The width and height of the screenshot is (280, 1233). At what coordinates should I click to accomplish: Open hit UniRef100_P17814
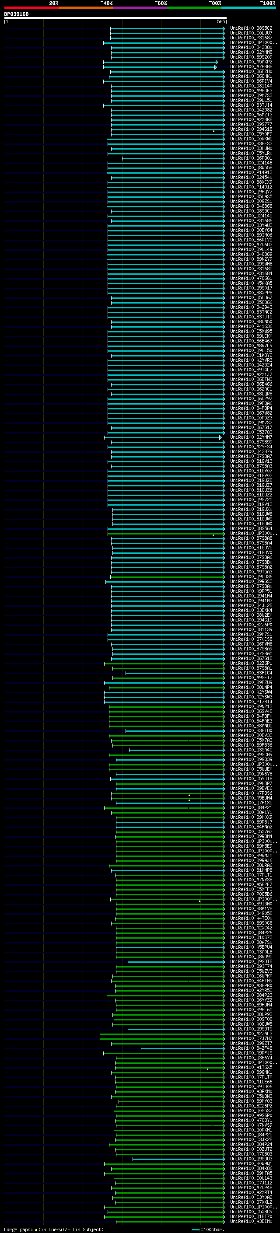point(251,702)
